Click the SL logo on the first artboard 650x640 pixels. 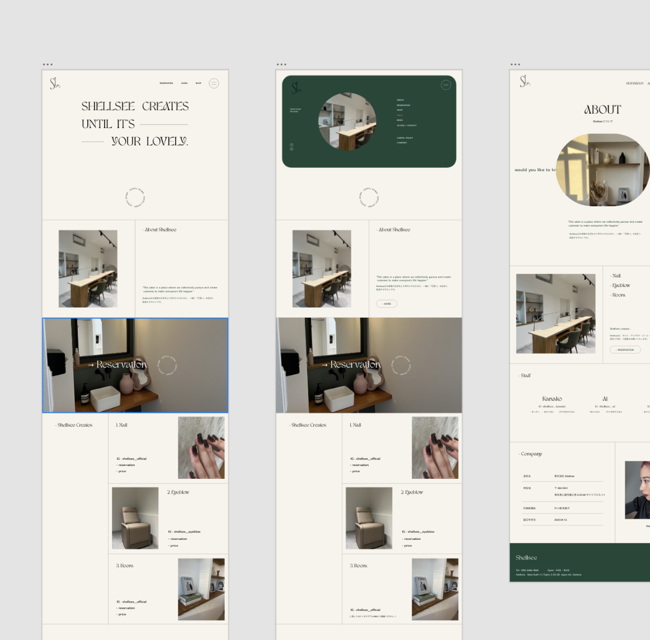point(54,83)
